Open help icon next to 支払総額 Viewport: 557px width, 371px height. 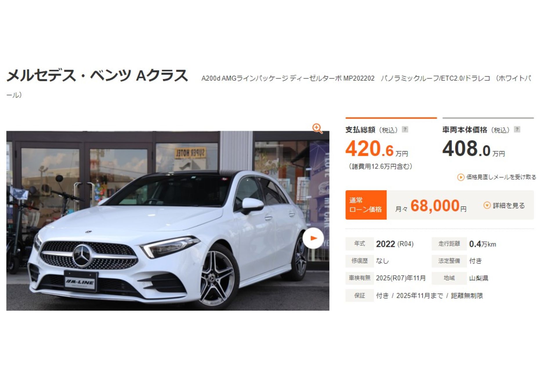pos(405,129)
